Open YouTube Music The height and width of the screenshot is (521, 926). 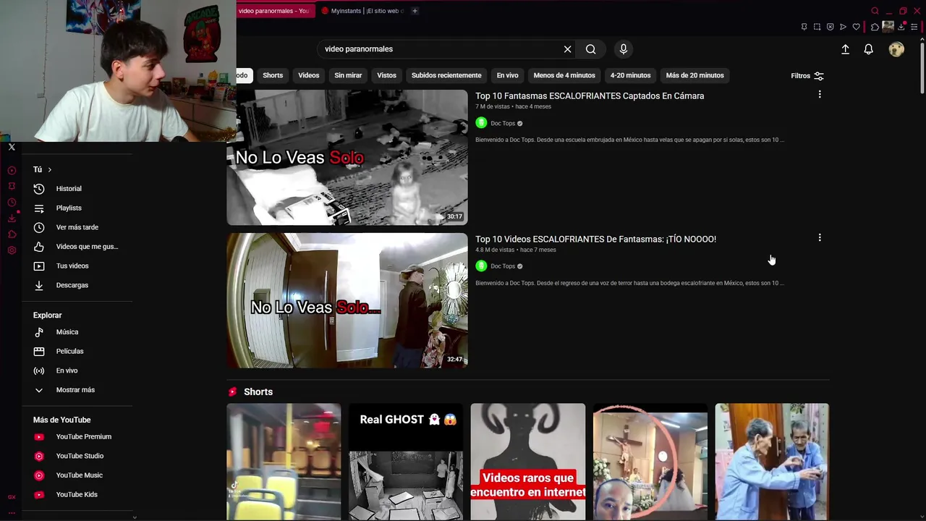tap(77, 475)
